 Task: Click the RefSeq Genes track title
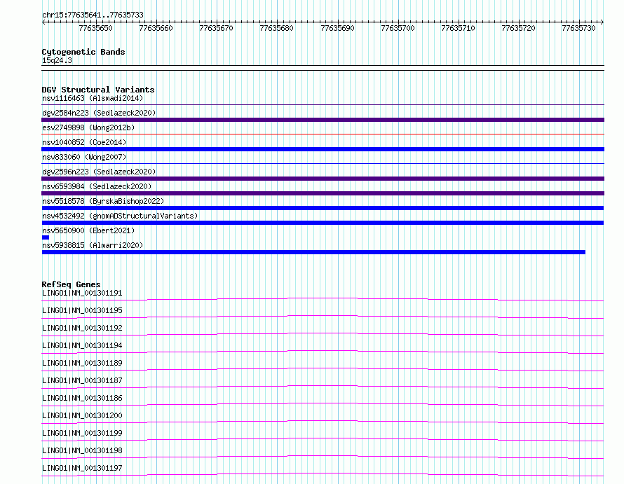[71, 284]
